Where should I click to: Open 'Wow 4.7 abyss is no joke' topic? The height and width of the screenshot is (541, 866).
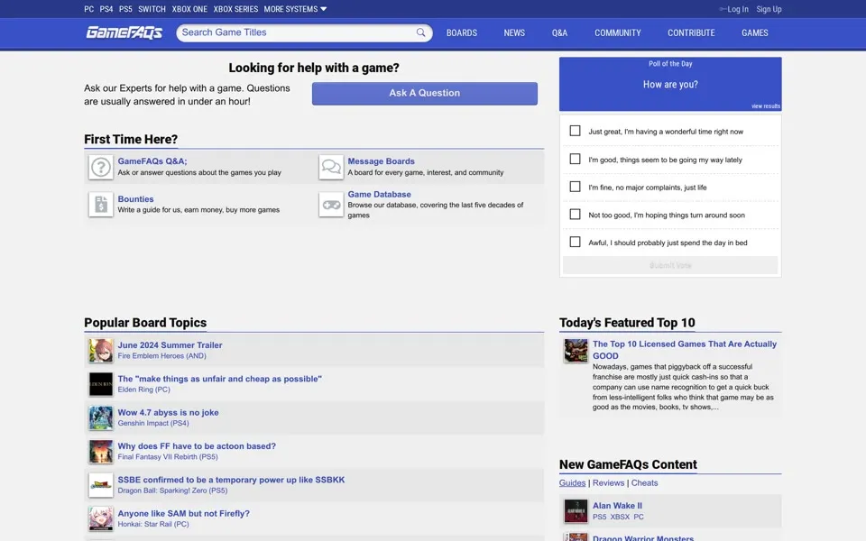(168, 412)
